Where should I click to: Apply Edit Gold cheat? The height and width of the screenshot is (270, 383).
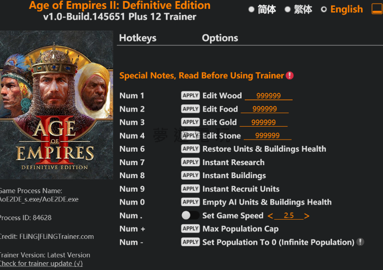tap(190, 122)
